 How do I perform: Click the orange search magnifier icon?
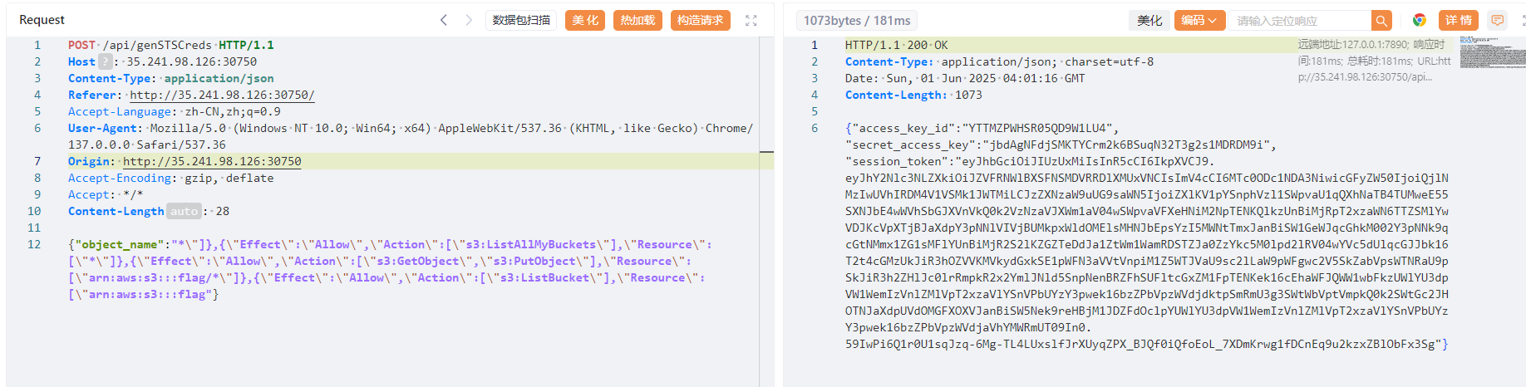click(1381, 21)
